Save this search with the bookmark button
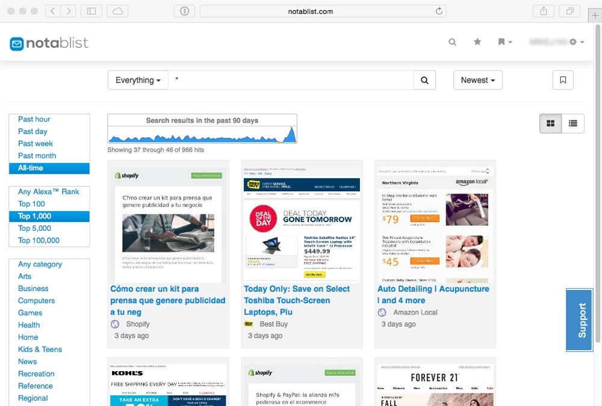Viewport: 602px width, 406px height. (x=563, y=79)
